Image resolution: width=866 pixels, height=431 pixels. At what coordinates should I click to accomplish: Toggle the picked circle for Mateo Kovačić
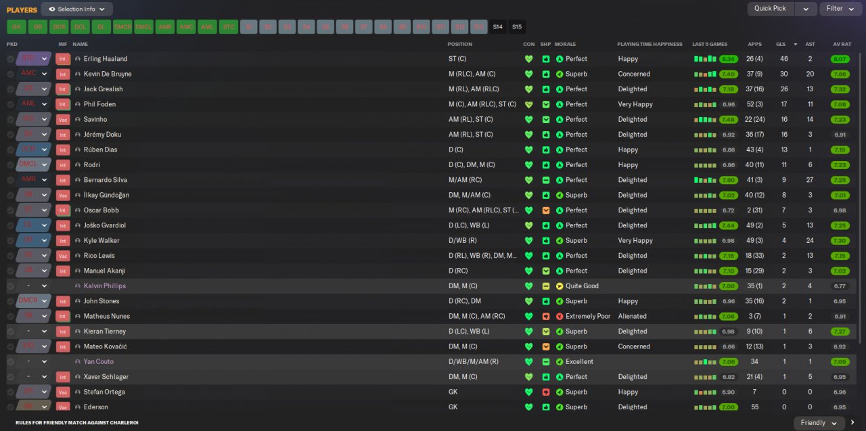coord(11,346)
